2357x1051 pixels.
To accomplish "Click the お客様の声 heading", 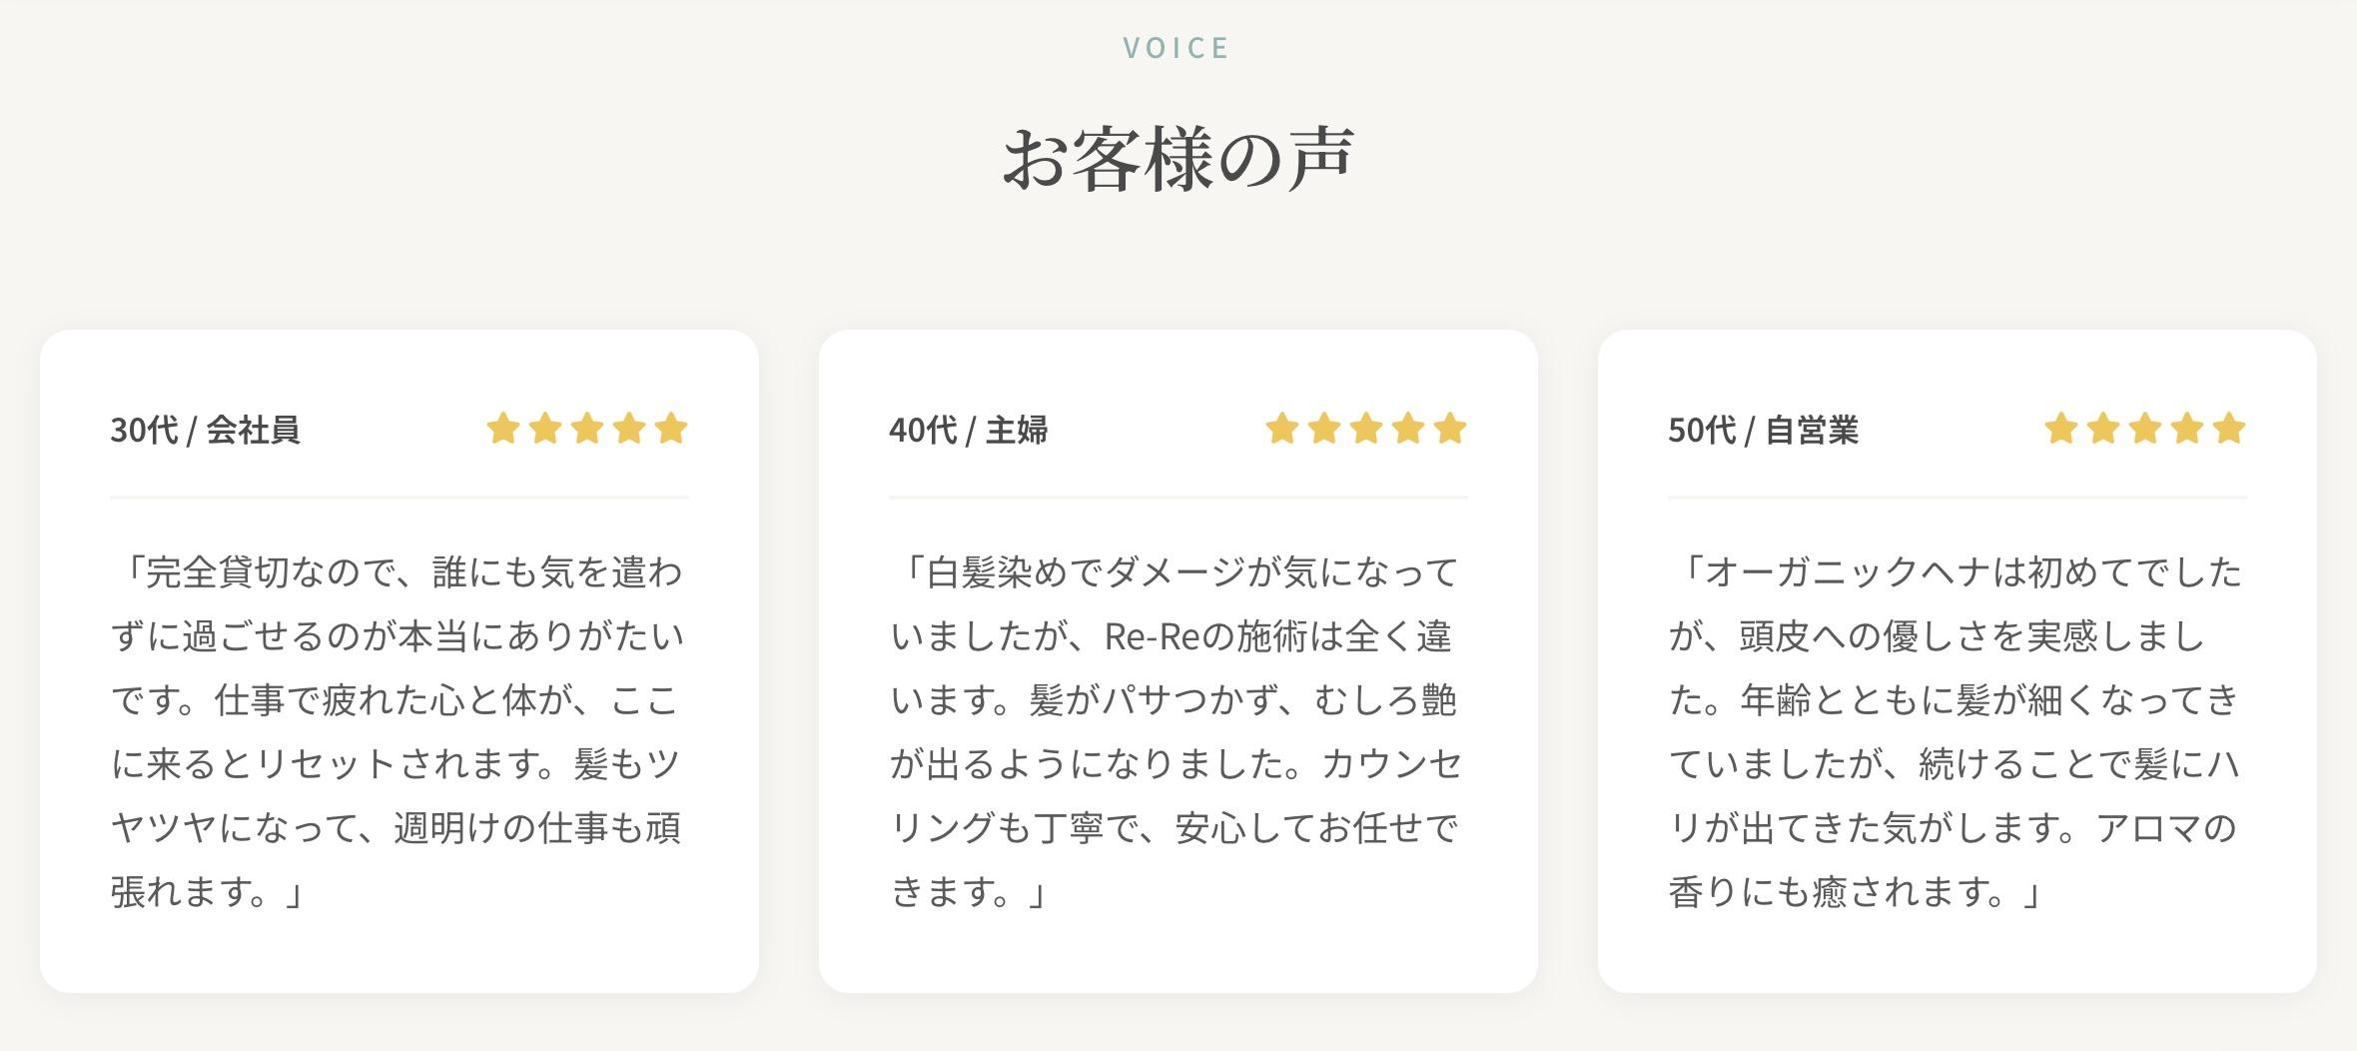I will click(1178, 160).
